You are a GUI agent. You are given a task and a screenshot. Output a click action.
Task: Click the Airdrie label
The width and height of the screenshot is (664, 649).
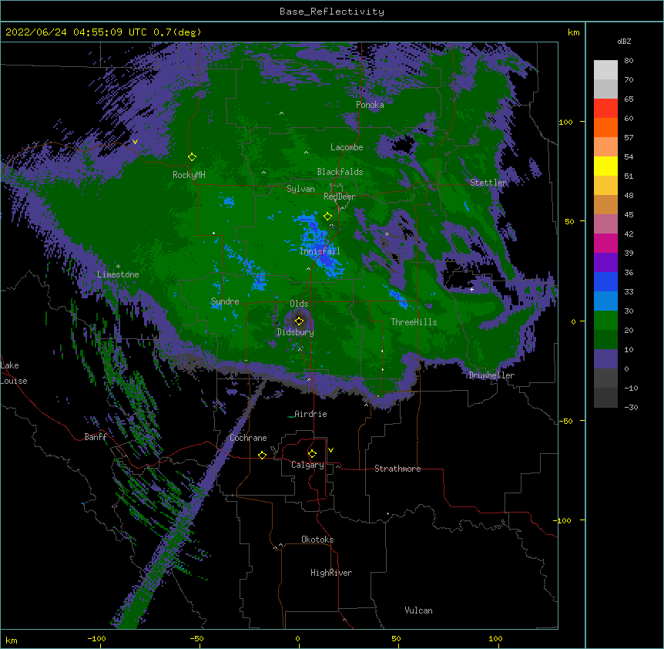coord(310,414)
